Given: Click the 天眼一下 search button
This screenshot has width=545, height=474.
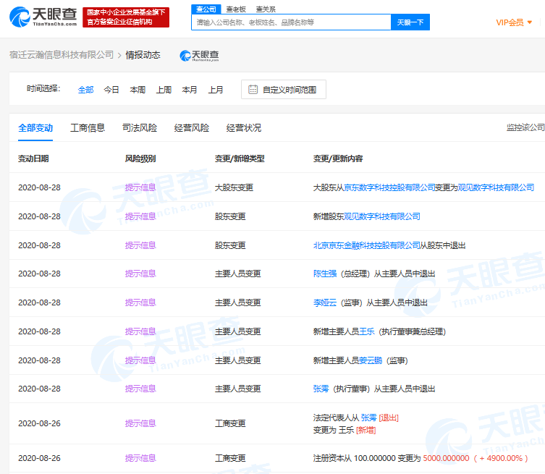Looking at the screenshot, I should (410, 22).
